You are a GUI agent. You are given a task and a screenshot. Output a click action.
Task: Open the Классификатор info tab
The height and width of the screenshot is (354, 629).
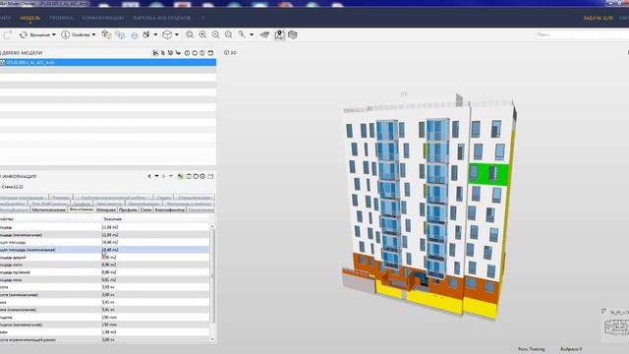tap(170, 209)
